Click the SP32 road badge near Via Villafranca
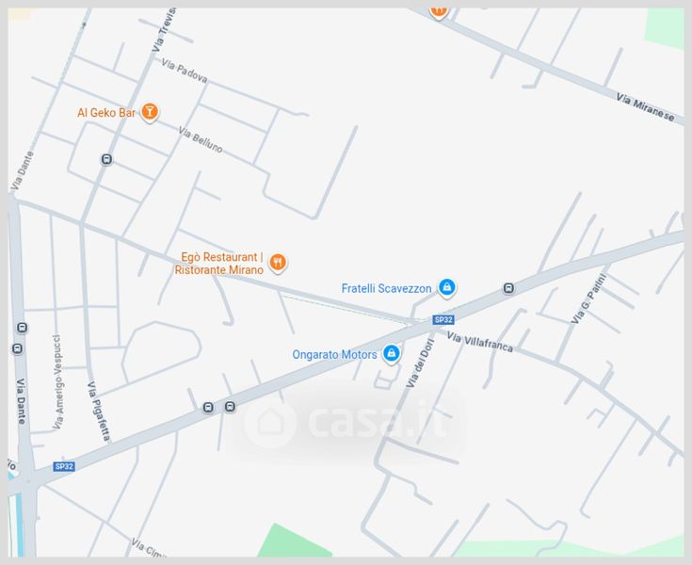 [x=443, y=319]
